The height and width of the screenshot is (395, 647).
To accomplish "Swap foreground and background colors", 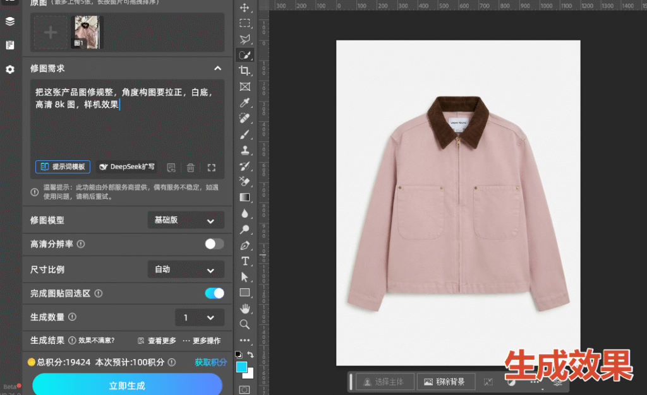I will (250, 355).
